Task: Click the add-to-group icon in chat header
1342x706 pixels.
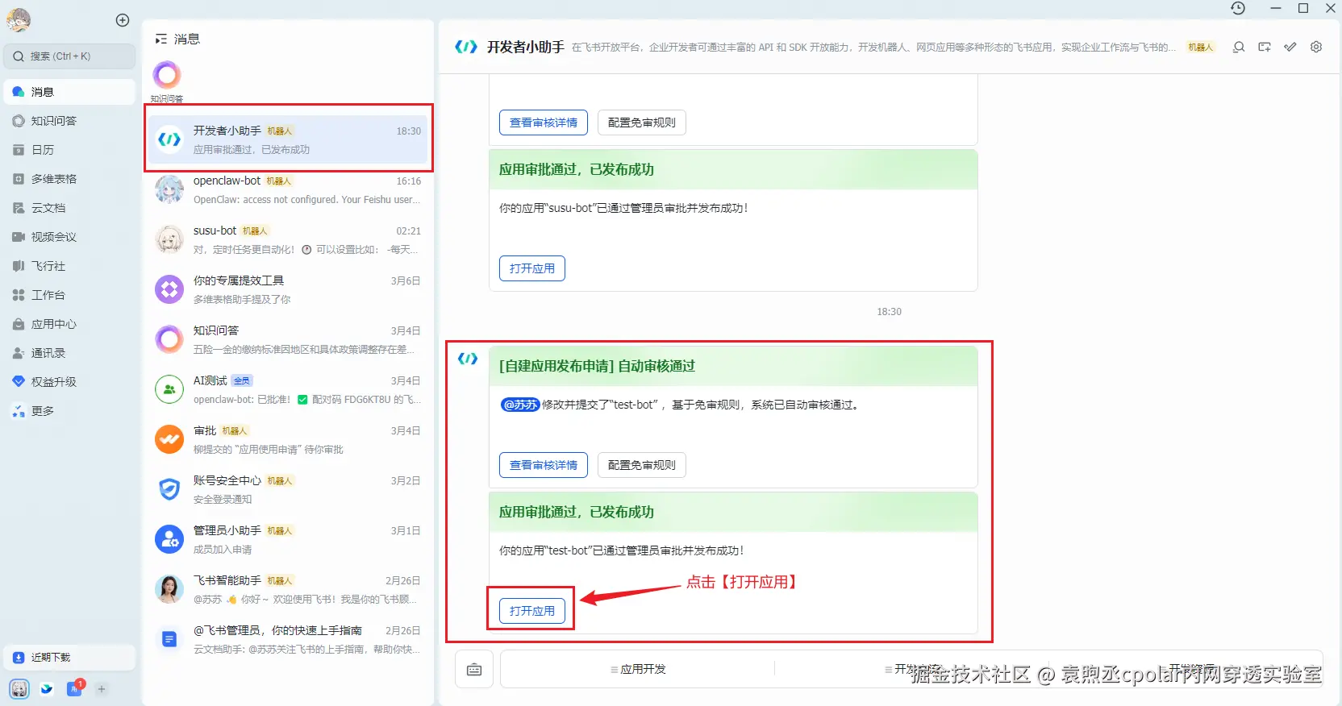Action: [x=1265, y=47]
